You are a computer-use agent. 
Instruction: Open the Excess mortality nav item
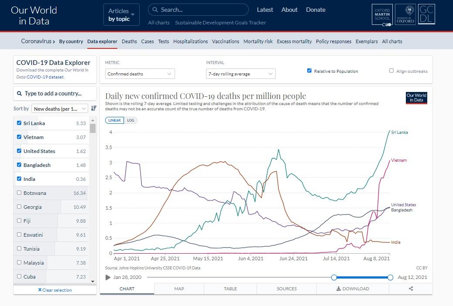point(294,41)
